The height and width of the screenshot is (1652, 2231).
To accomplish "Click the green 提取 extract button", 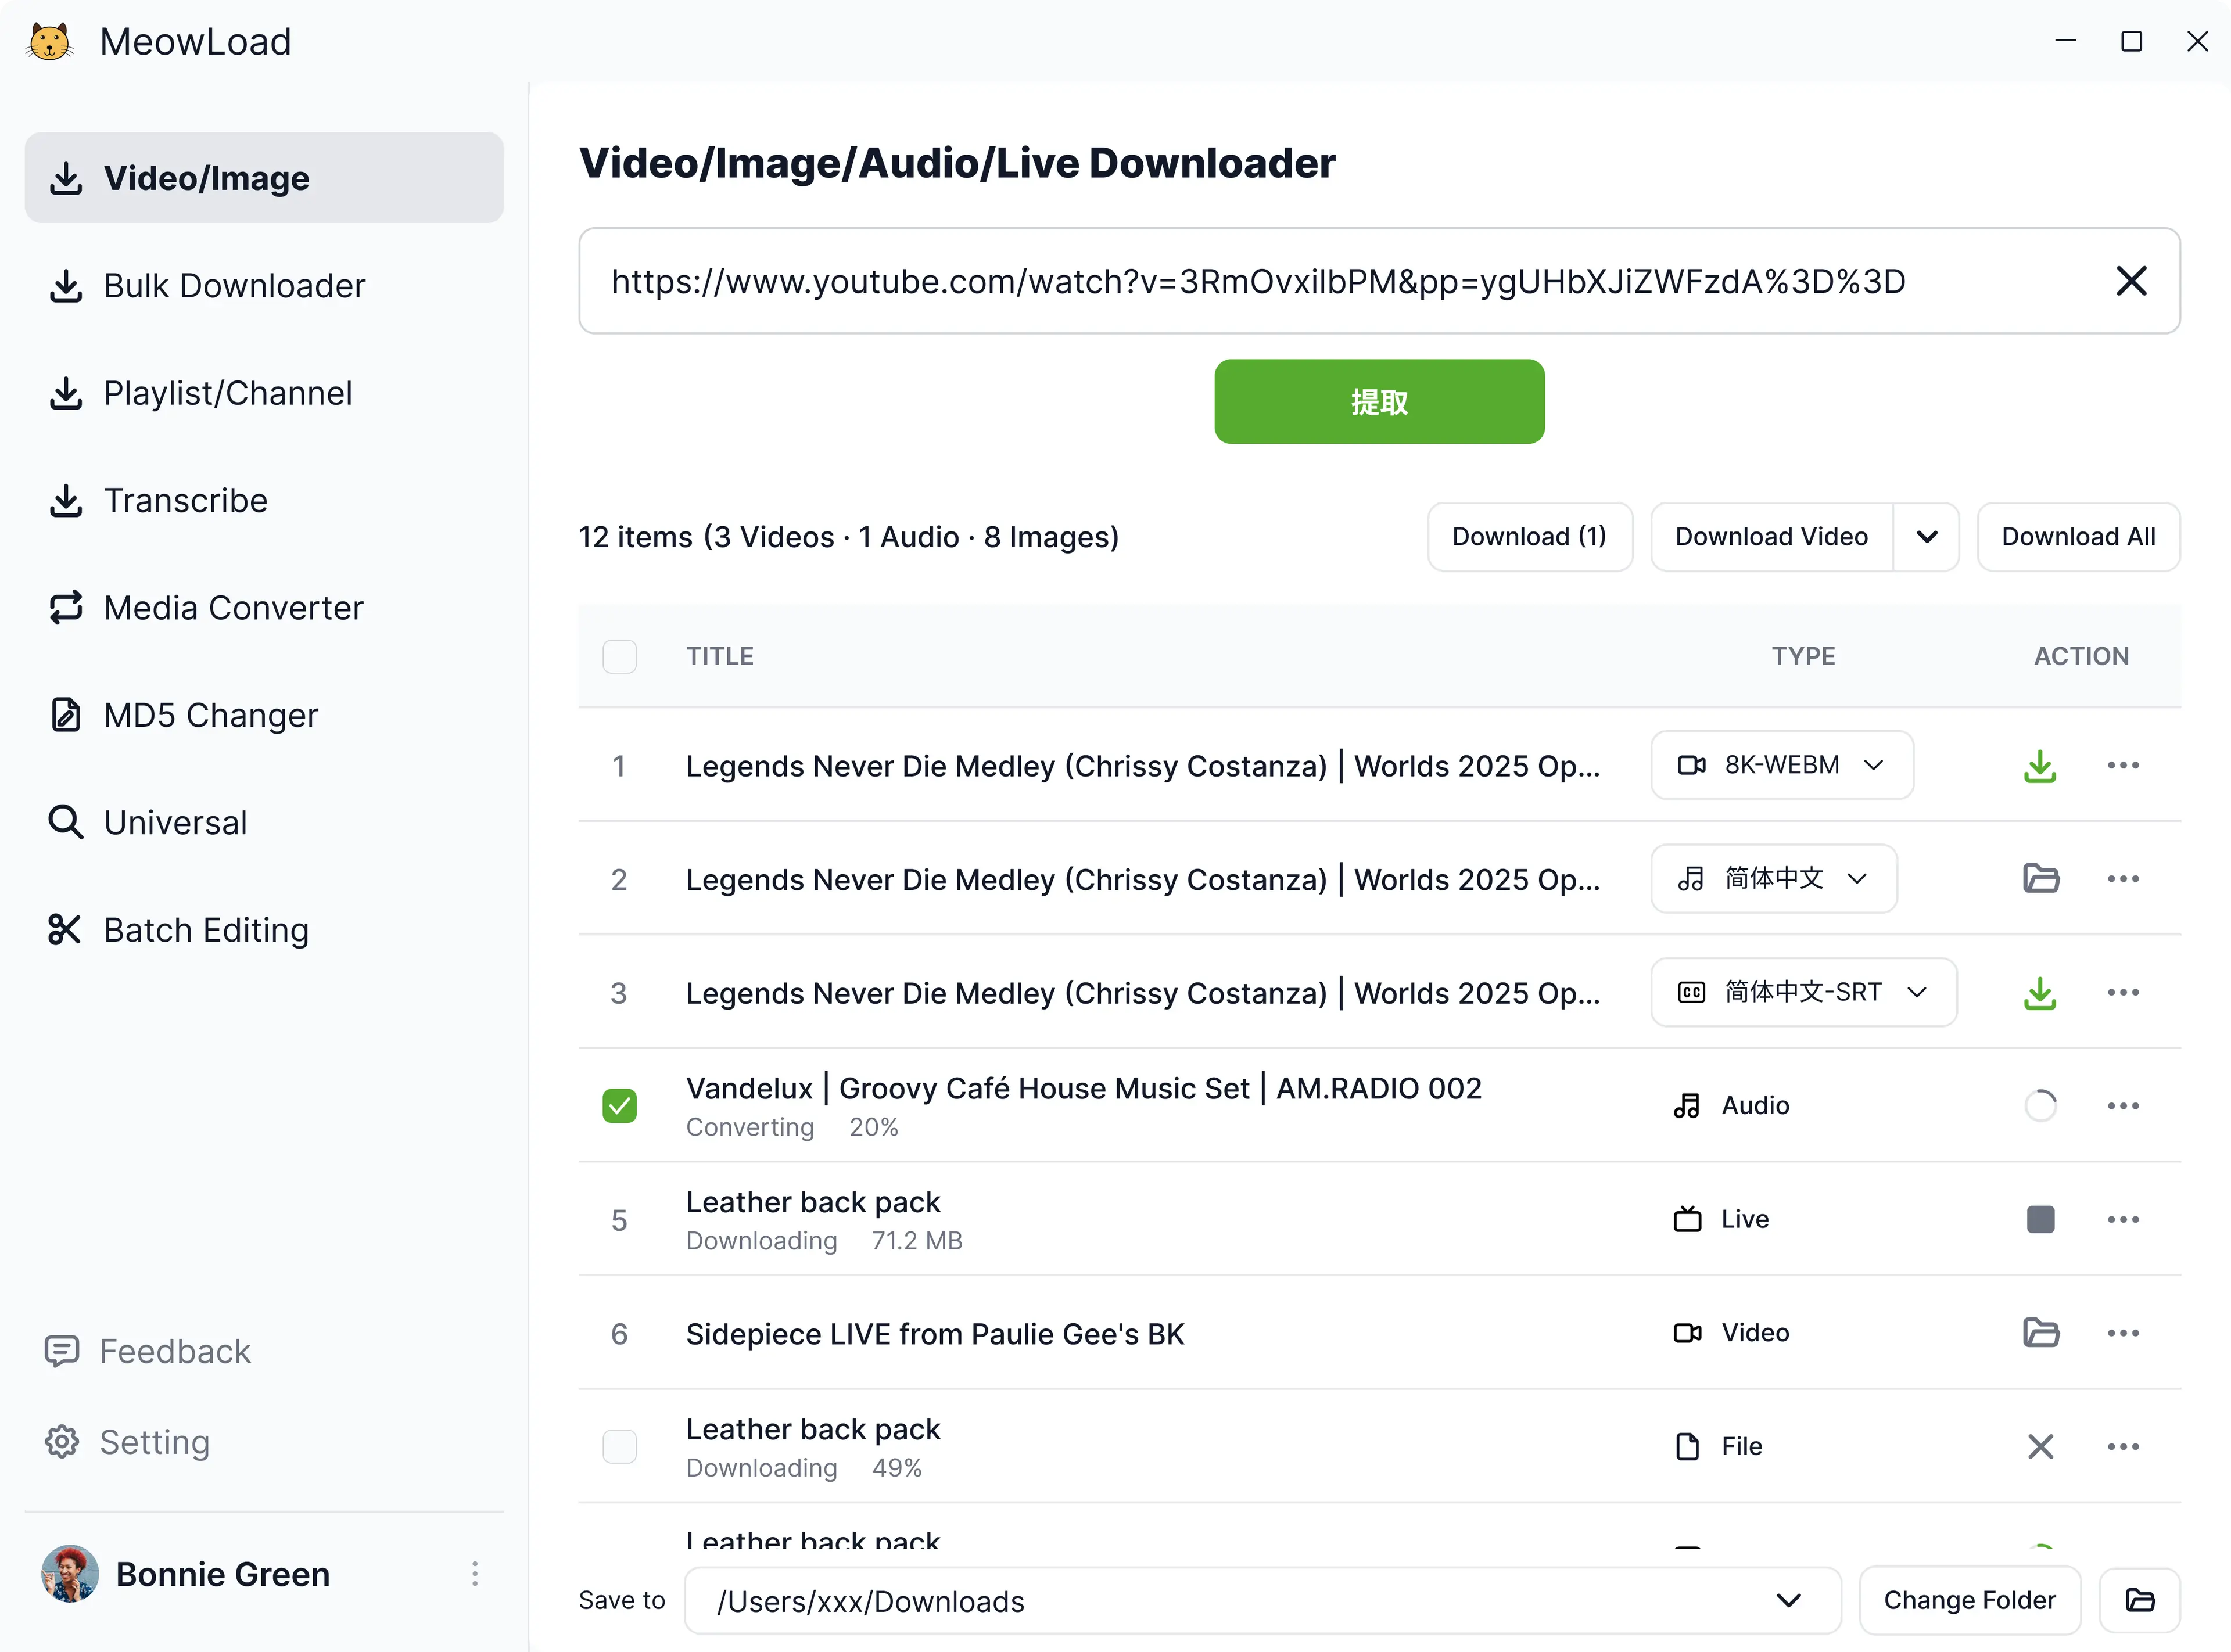I will click(1379, 402).
